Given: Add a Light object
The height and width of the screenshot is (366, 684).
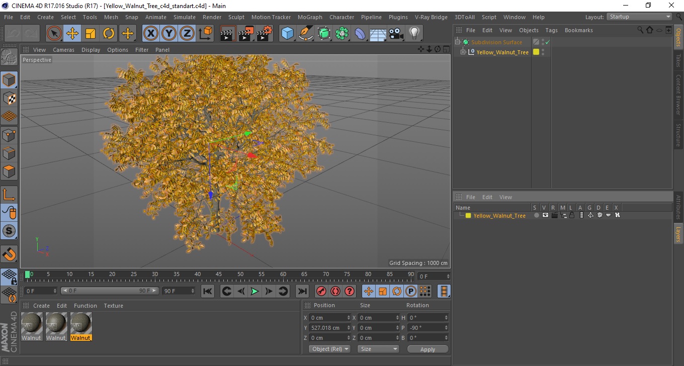Looking at the screenshot, I should (414, 34).
